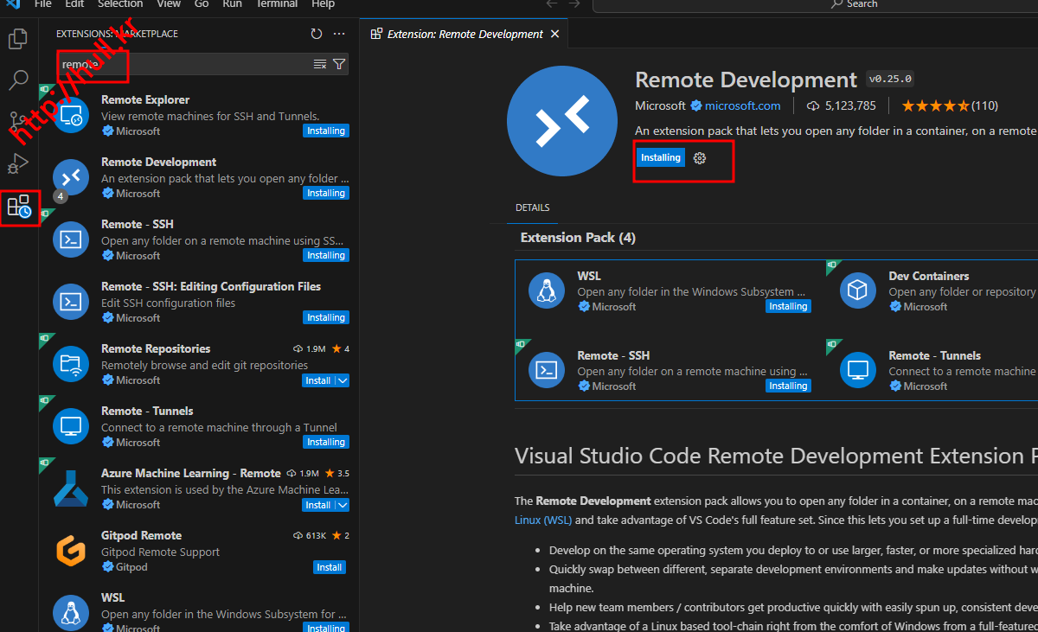Click the manage gear for Remote Development
This screenshot has width=1038, height=632.
(701, 158)
